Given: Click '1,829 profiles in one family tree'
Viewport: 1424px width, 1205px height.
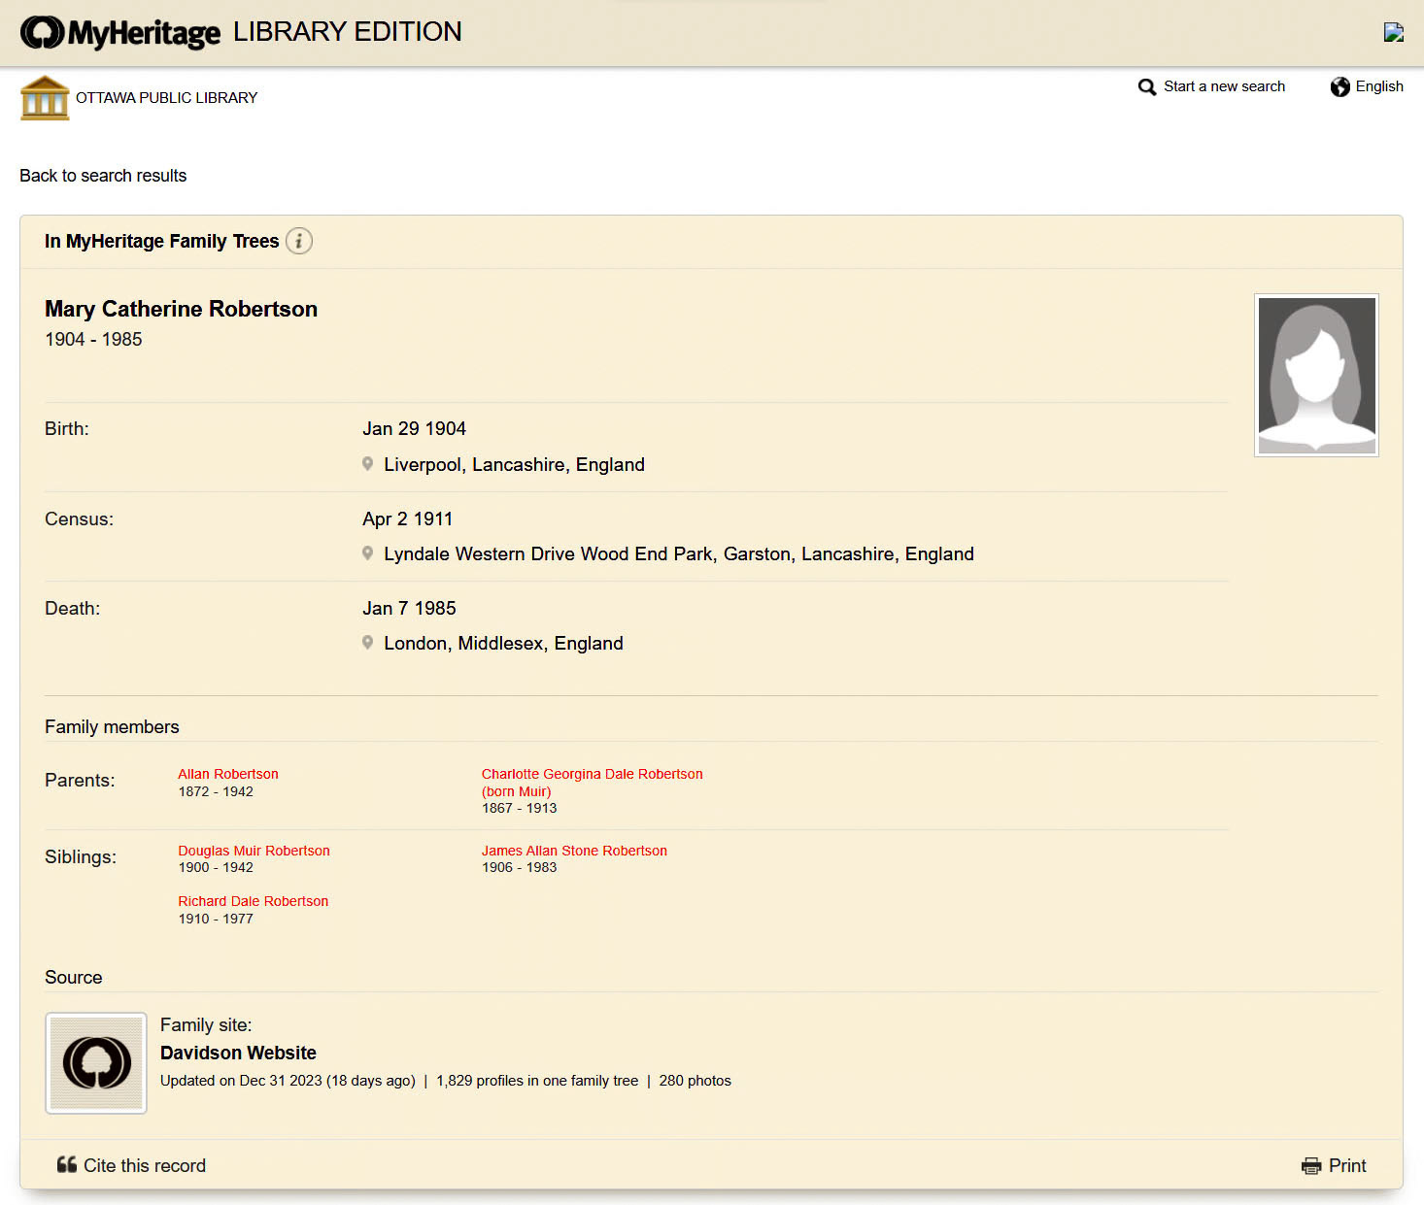Looking at the screenshot, I should point(537,1081).
